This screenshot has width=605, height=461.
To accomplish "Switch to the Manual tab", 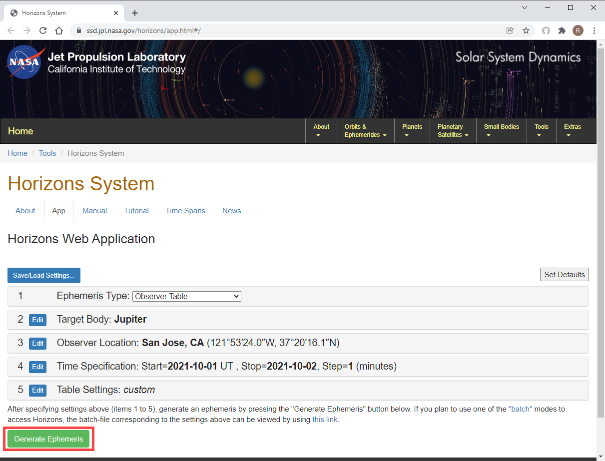I will point(95,211).
